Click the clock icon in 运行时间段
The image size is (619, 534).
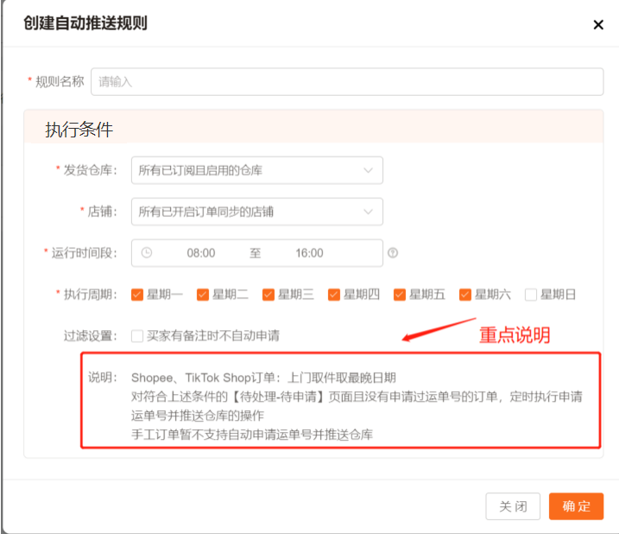click(x=147, y=252)
